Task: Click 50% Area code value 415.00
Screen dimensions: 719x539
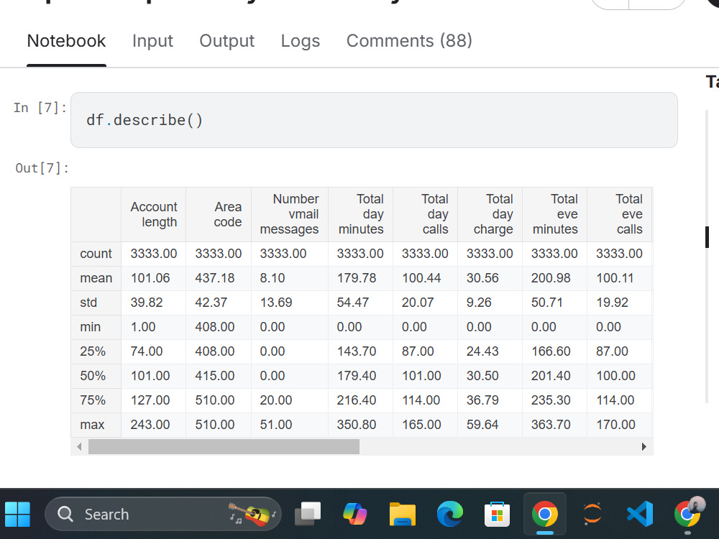Action: [x=214, y=376]
